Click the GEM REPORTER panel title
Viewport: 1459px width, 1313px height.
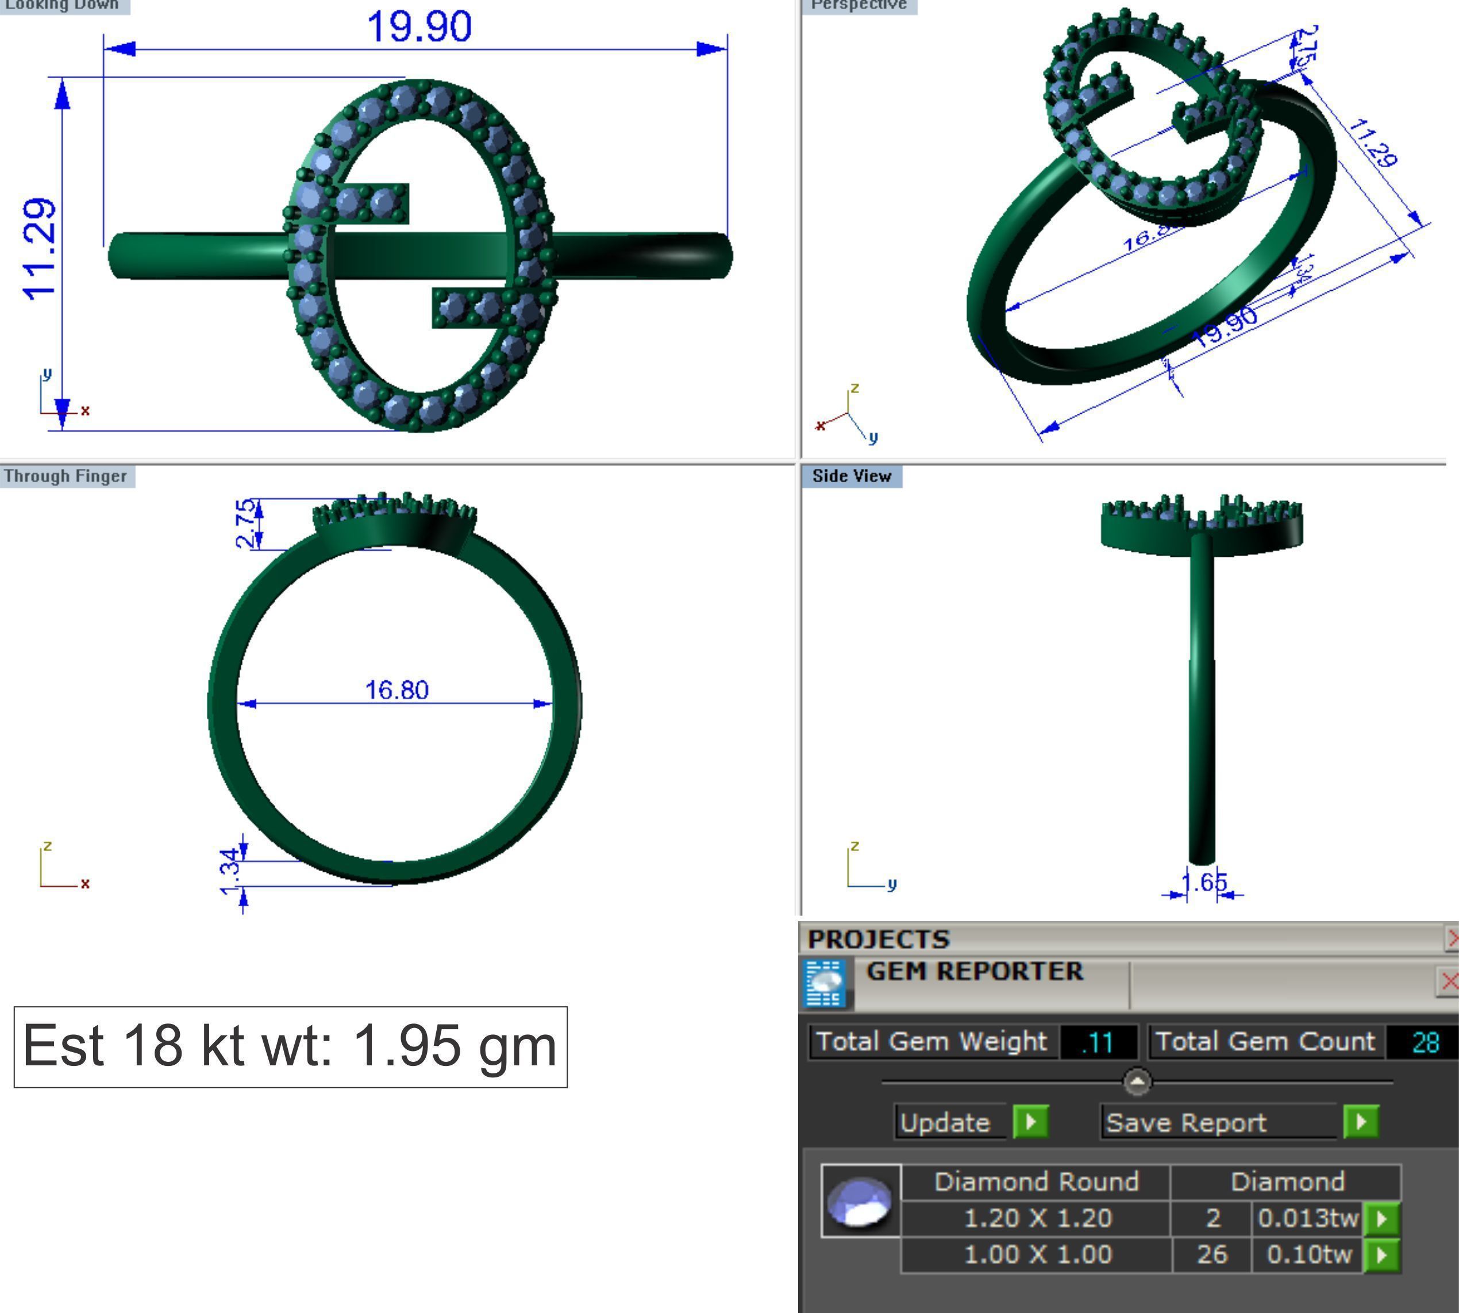pyautogui.click(x=975, y=971)
